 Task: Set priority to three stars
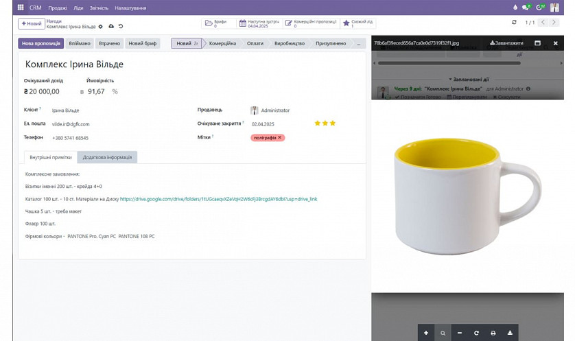coord(333,124)
